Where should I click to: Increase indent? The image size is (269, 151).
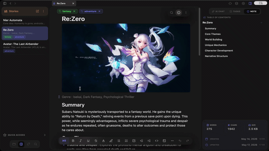(149, 141)
